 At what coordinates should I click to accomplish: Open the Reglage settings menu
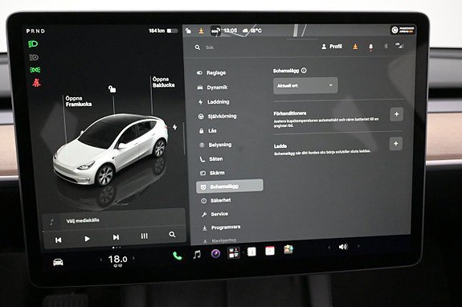click(x=211, y=73)
